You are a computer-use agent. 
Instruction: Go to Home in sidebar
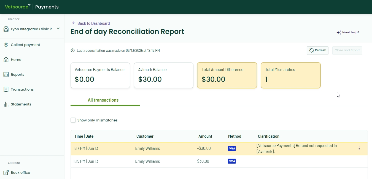point(16,60)
